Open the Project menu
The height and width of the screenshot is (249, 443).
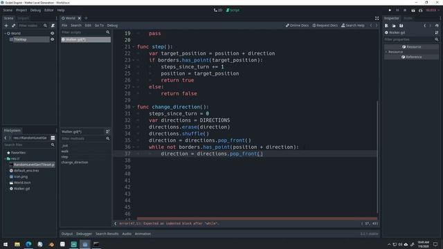pyautogui.click(x=21, y=10)
